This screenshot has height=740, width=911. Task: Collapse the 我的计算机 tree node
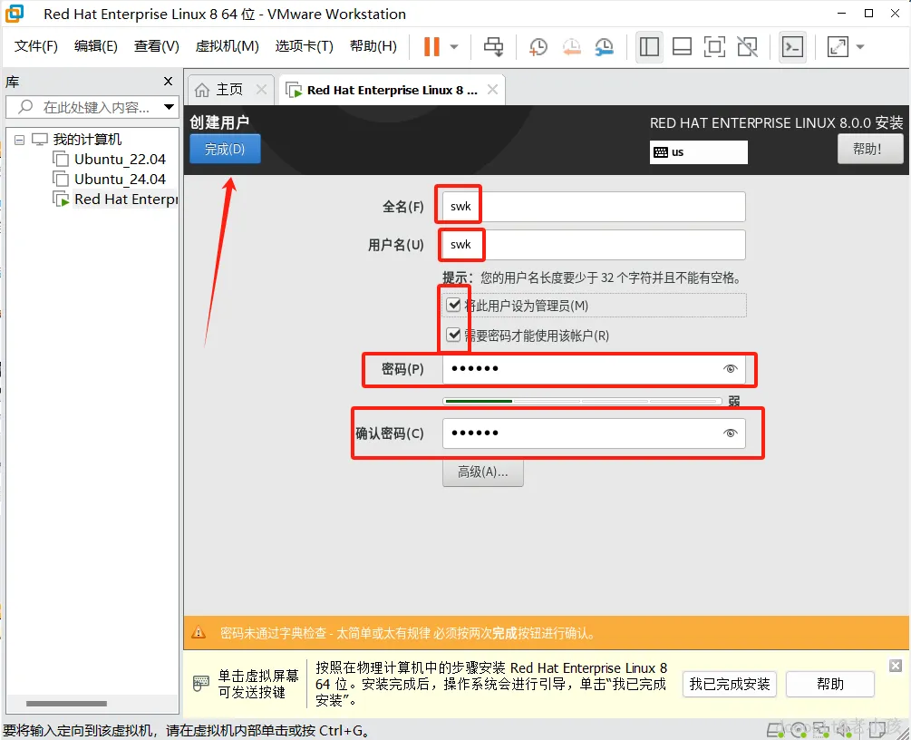(x=19, y=140)
